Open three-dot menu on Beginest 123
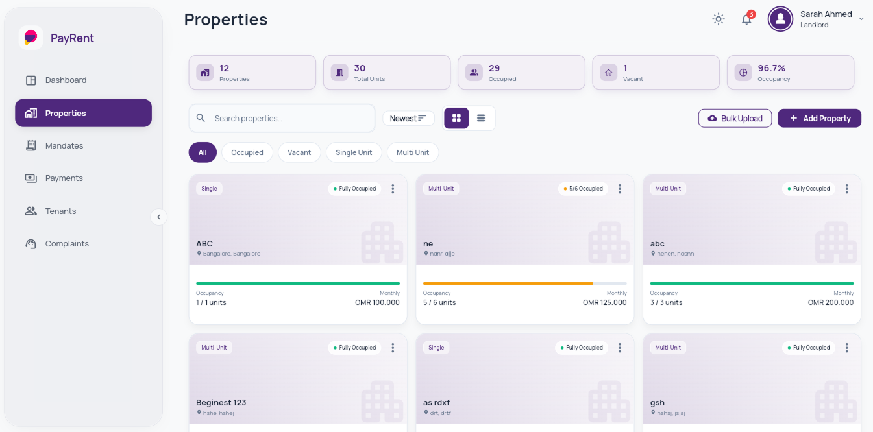 coord(393,348)
